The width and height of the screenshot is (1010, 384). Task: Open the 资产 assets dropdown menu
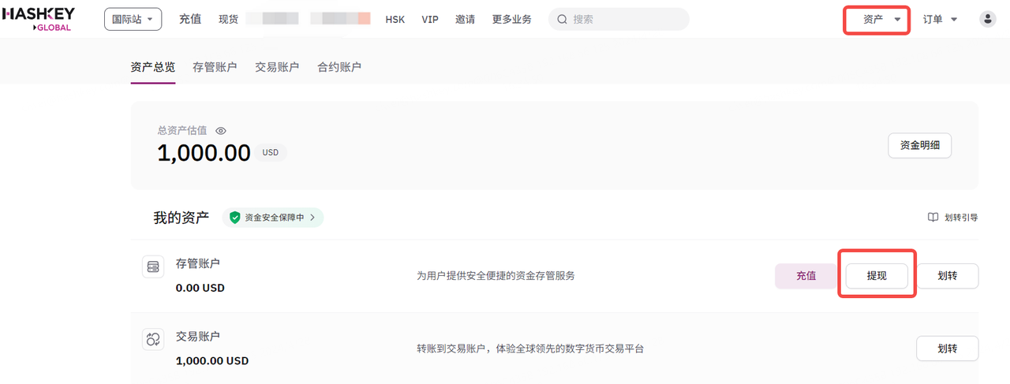click(x=877, y=20)
